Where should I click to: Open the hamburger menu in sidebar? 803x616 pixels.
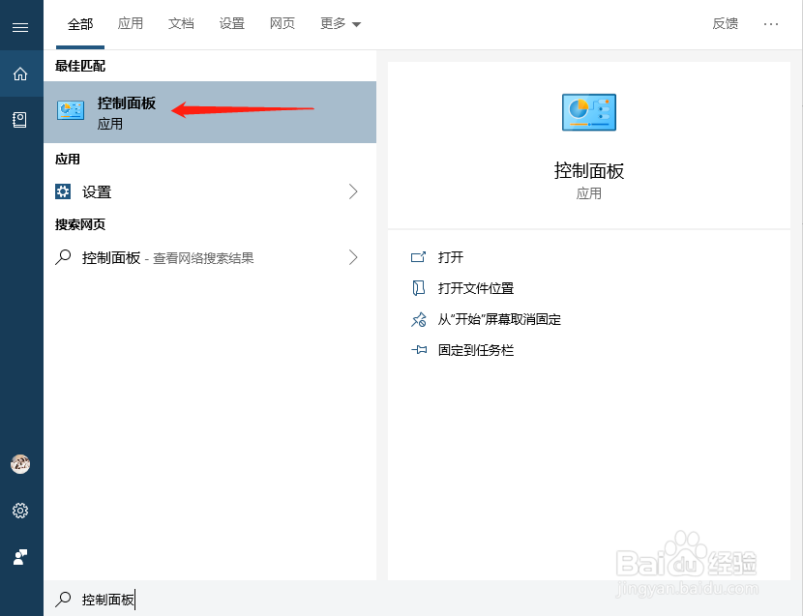20,27
